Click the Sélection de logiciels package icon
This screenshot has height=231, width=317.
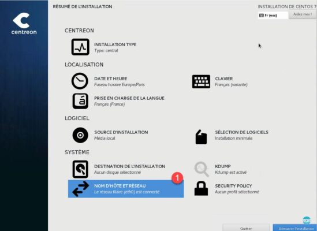tap(201, 137)
